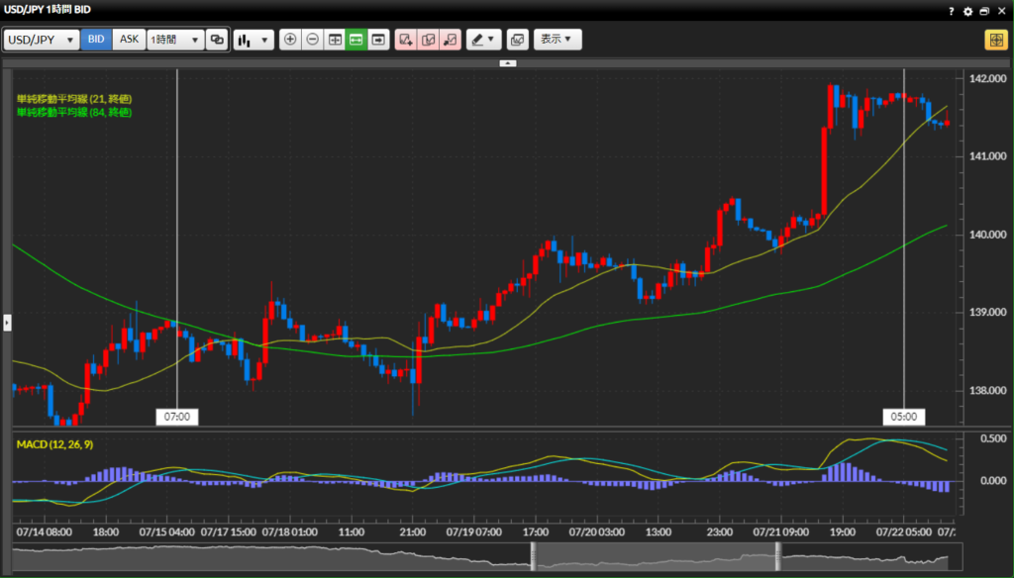Click the zoom out magnifier icon
Screen dimensions: 1014x578
pos(312,40)
